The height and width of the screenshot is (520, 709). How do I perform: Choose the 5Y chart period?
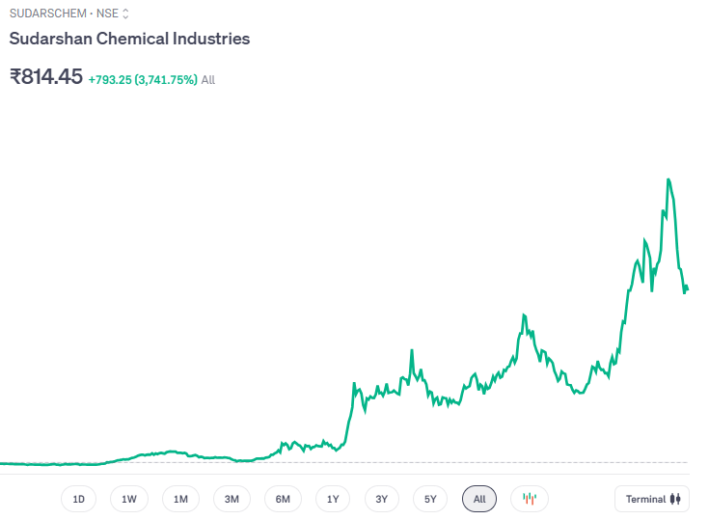pos(431,499)
